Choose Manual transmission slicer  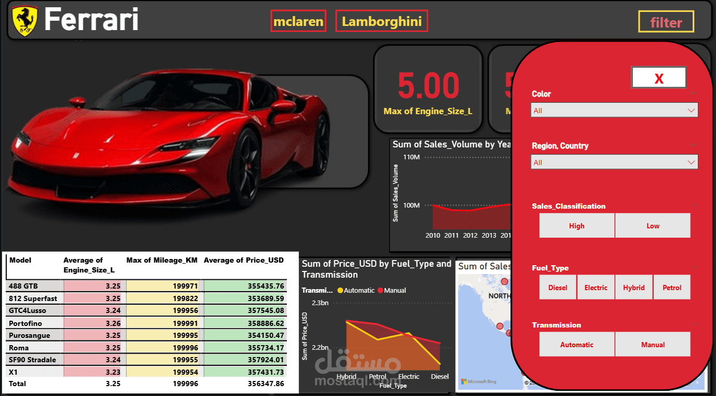coord(653,345)
